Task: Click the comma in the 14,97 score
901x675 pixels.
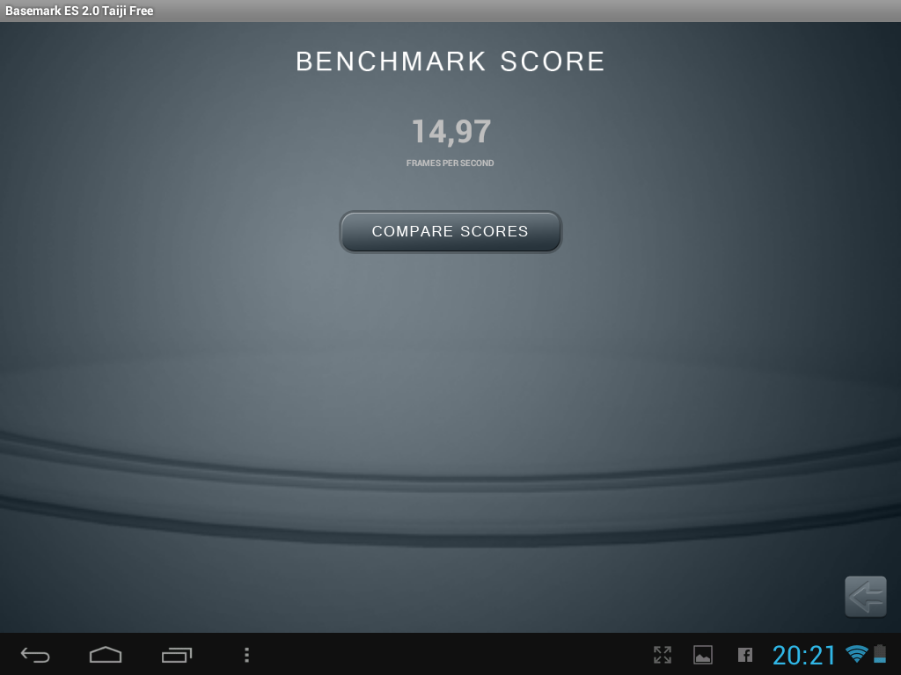Action: point(450,141)
